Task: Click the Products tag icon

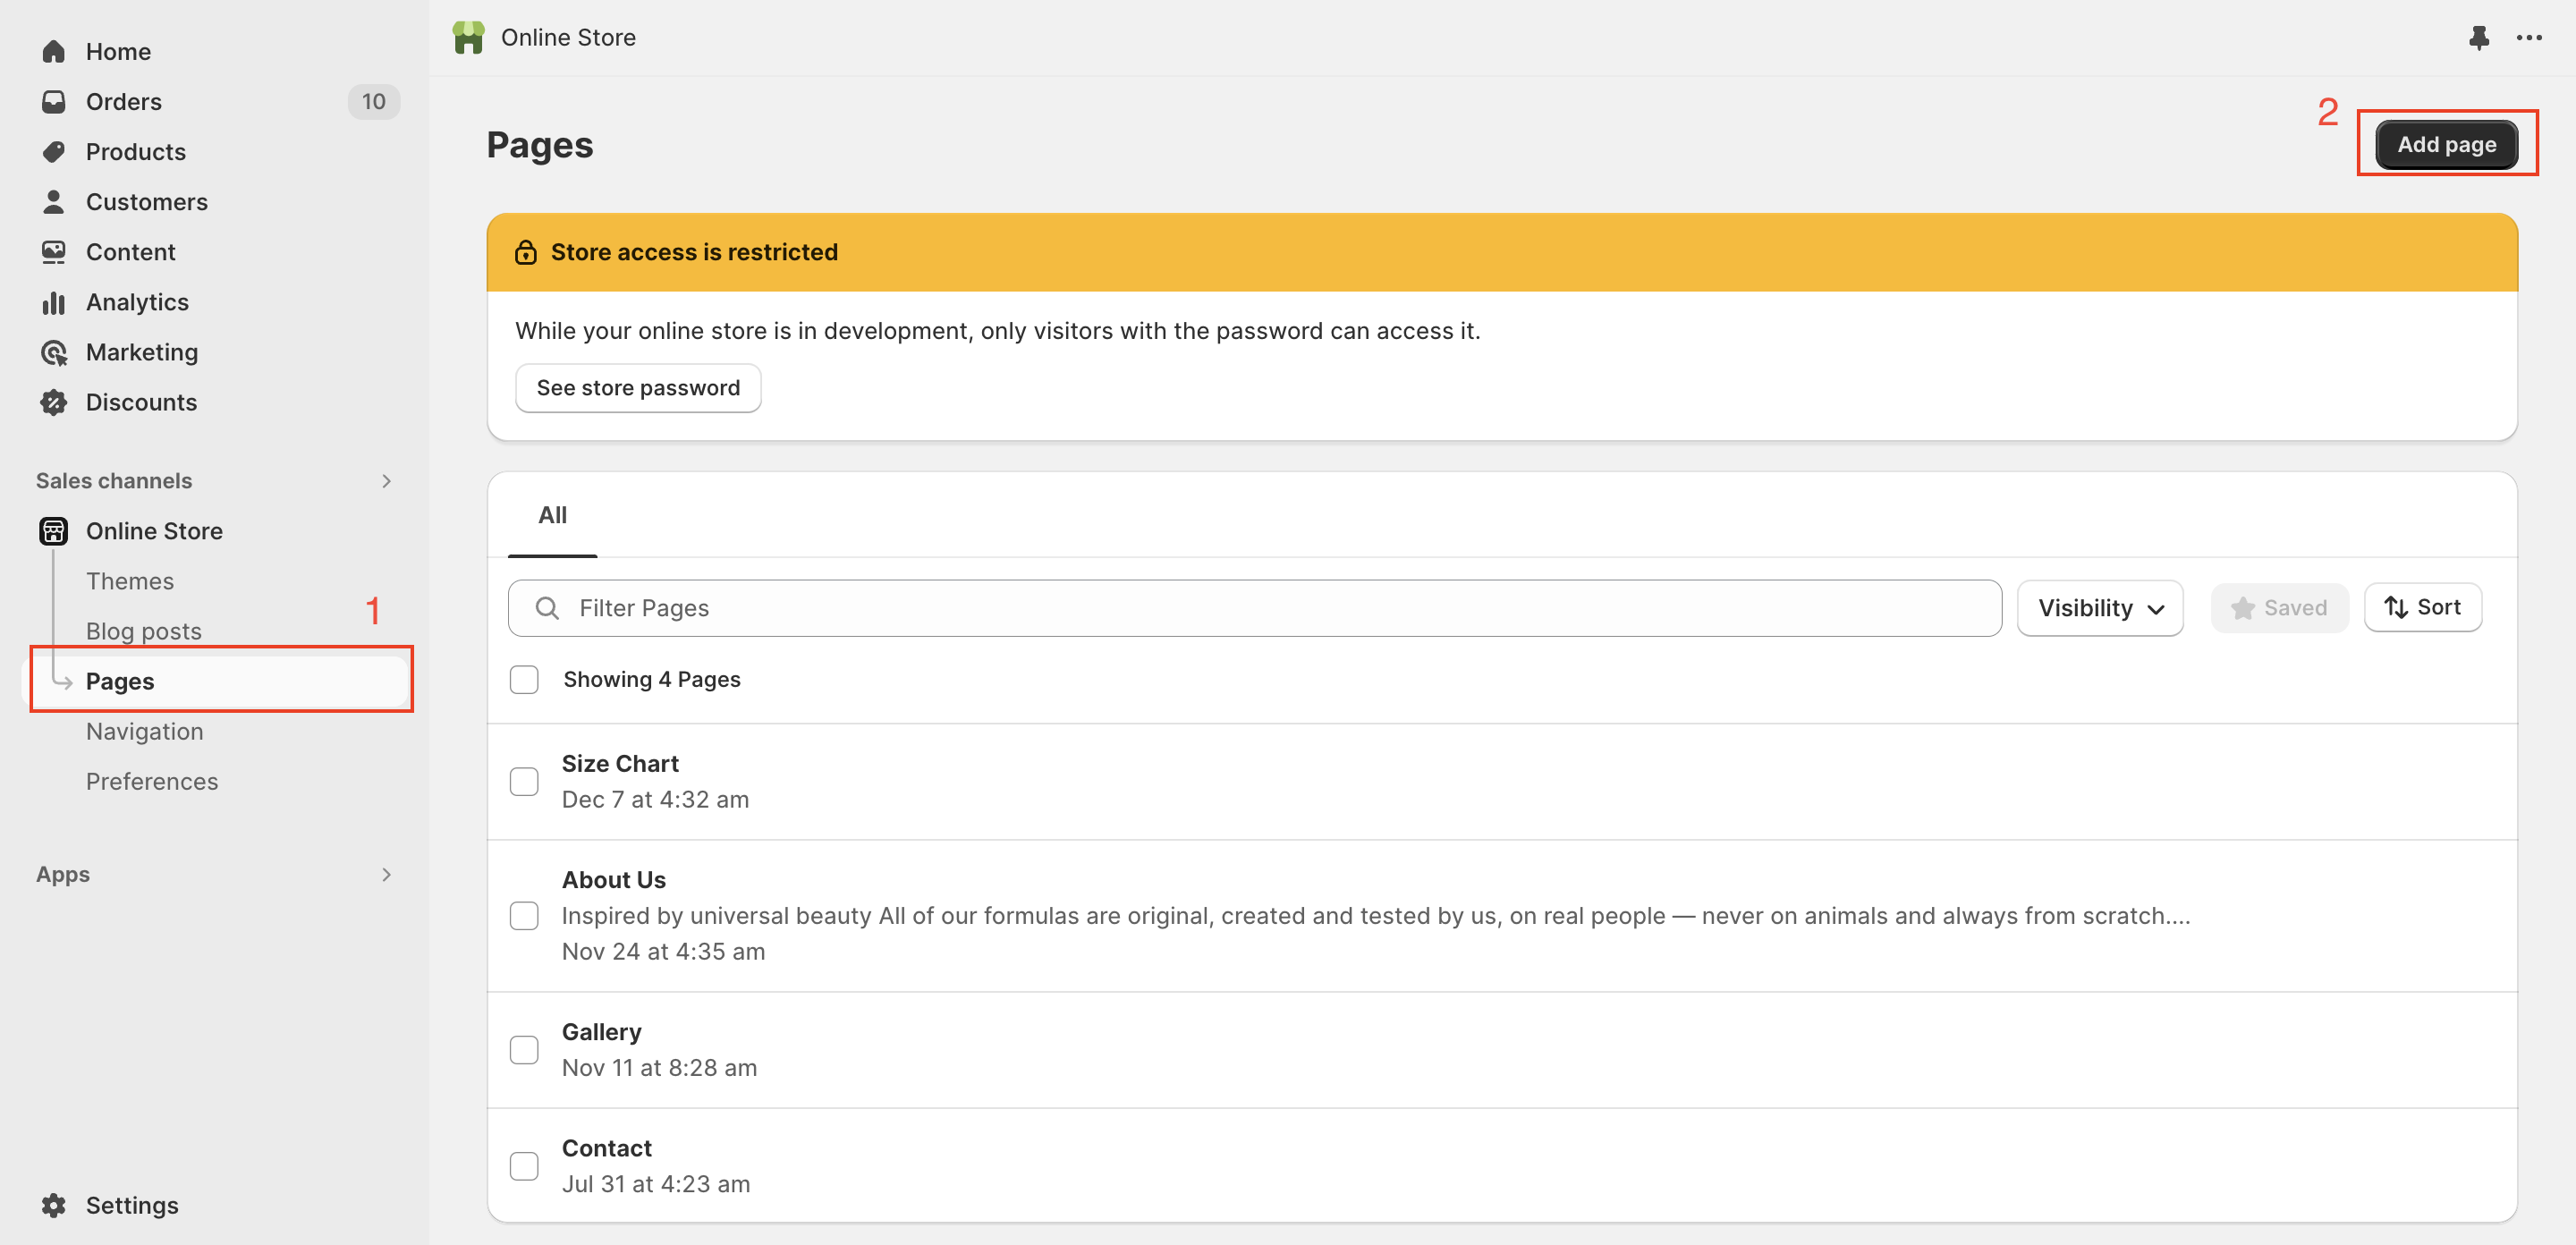Action: pos(54,151)
